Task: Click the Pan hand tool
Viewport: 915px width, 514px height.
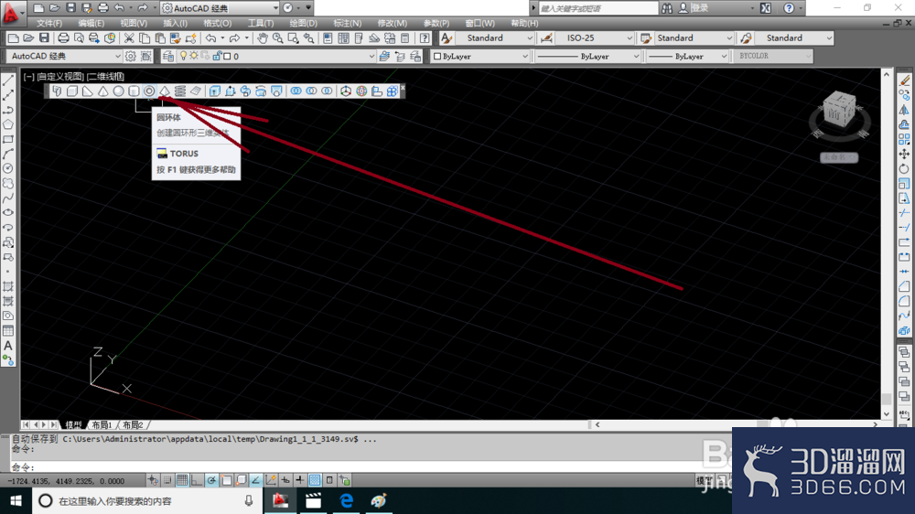Action: [x=263, y=37]
